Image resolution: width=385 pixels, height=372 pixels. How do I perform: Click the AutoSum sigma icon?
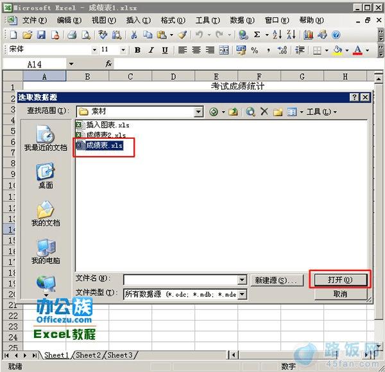257,35
